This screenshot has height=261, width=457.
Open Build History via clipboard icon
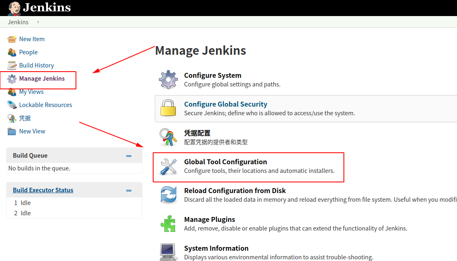12,65
